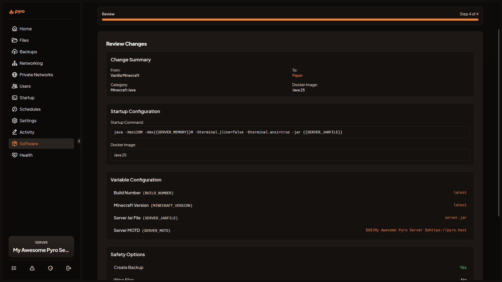Open the Home menu item
502x282 pixels.
(41, 29)
